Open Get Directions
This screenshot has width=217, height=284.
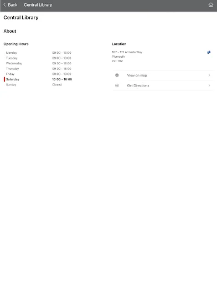click(163, 85)
